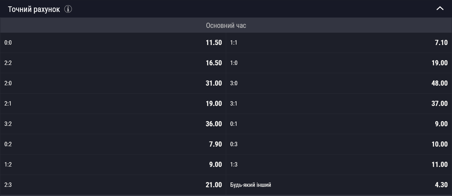Viewport: 452px width, 196px height.
Task: Open the info icon beside Точний рахунок
Action: tap(68, 9)
